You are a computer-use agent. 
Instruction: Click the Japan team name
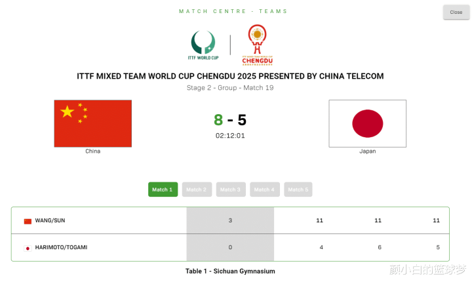tap(367, 151)
